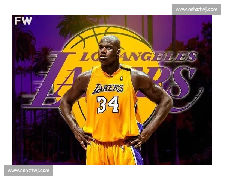Click the small logo on the shorts waistband

[x=122, y=148]
